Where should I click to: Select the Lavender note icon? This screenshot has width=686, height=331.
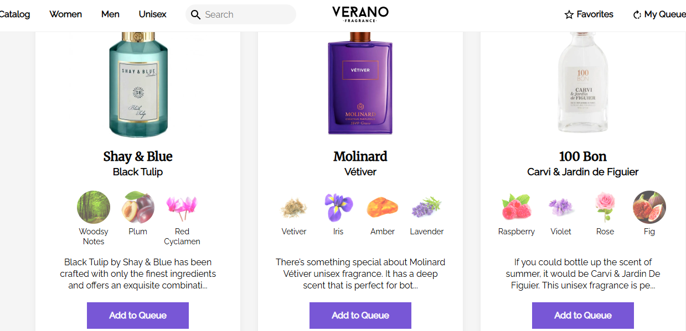coord(426,208)
